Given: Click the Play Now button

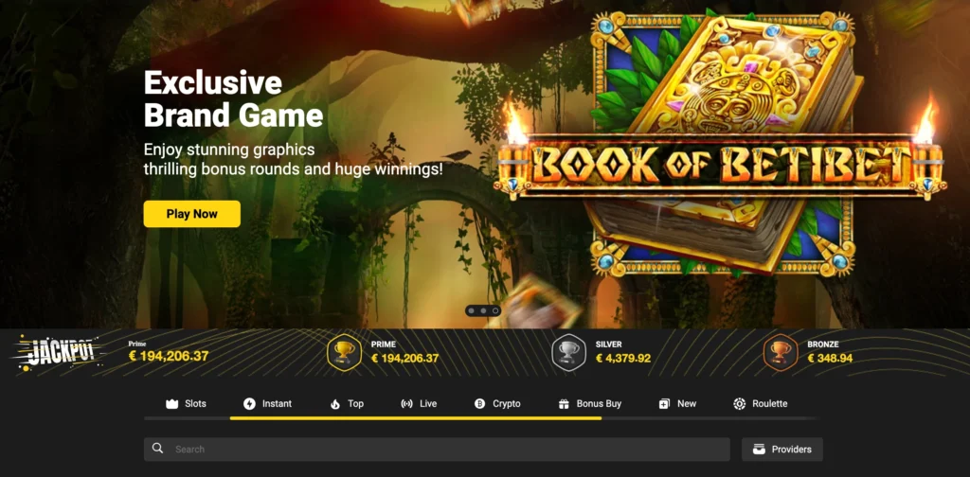Looking at the screenshot, I should coord(191,214).
